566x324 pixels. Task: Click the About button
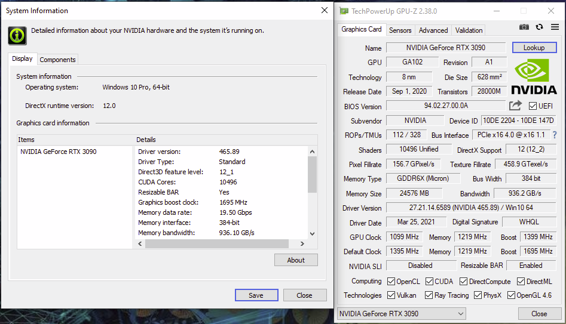(296, 260)
